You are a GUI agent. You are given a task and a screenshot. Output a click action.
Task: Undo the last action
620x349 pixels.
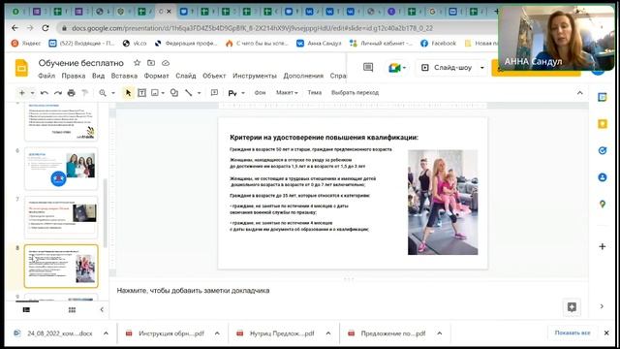(45, 93)
